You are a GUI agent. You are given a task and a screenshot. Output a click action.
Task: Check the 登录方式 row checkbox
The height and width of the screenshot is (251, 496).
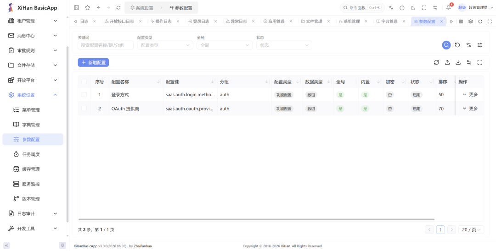[84, 95]
